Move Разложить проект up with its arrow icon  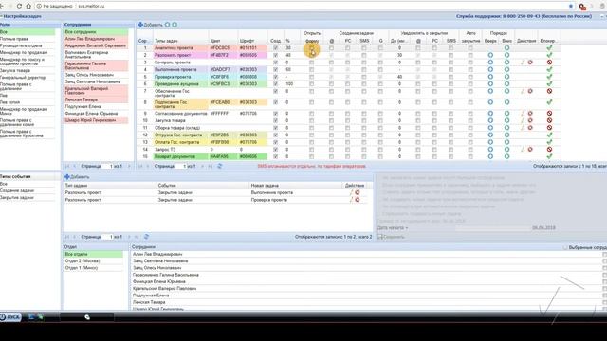pos(490,55)
